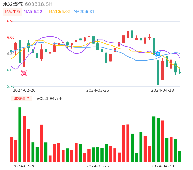Click the tallest green volume bar

pos(20,135)
